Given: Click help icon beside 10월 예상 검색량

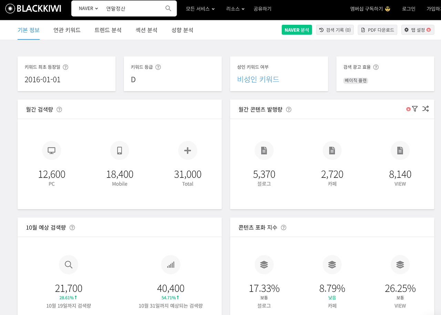Looking at the screenshot, I should (x=72, y=227).
